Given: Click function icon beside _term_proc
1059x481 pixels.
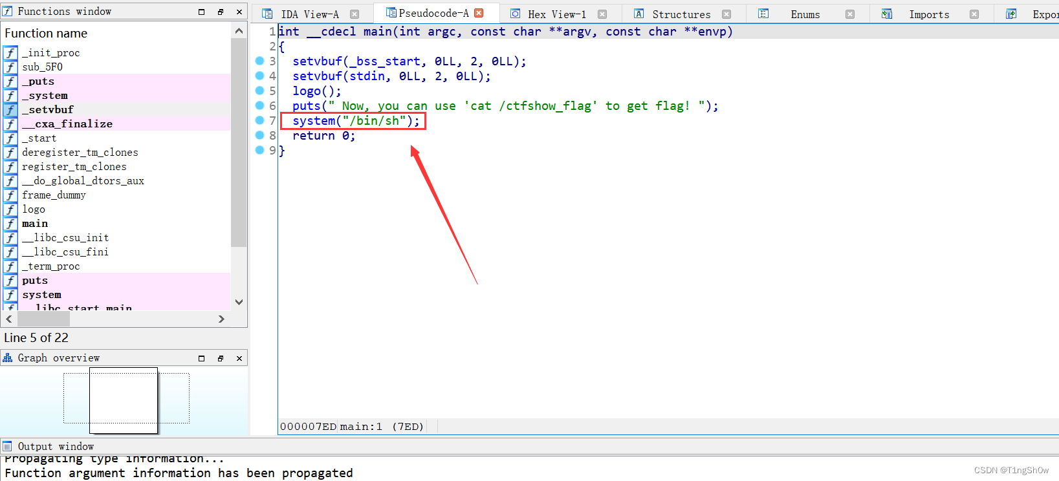Looking at the screenshot, I should pos(10,266).
